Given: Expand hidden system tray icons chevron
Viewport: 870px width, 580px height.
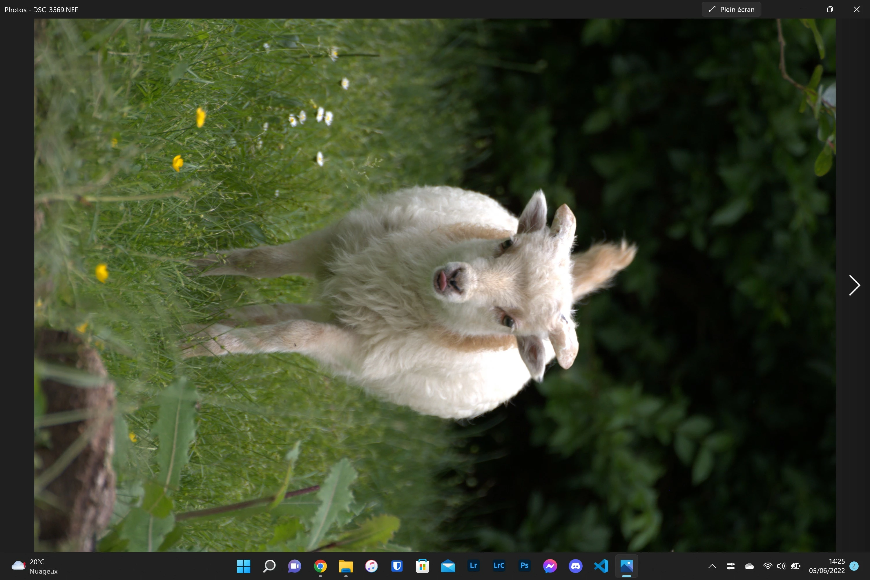Looking at the screenshot, I should [x=712, y=566].
